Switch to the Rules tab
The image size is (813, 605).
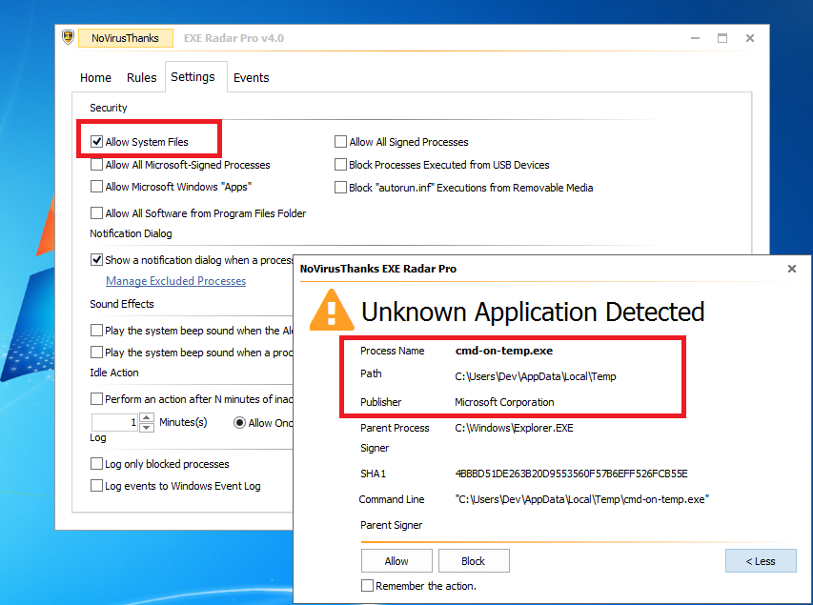(x=142, y=78)
